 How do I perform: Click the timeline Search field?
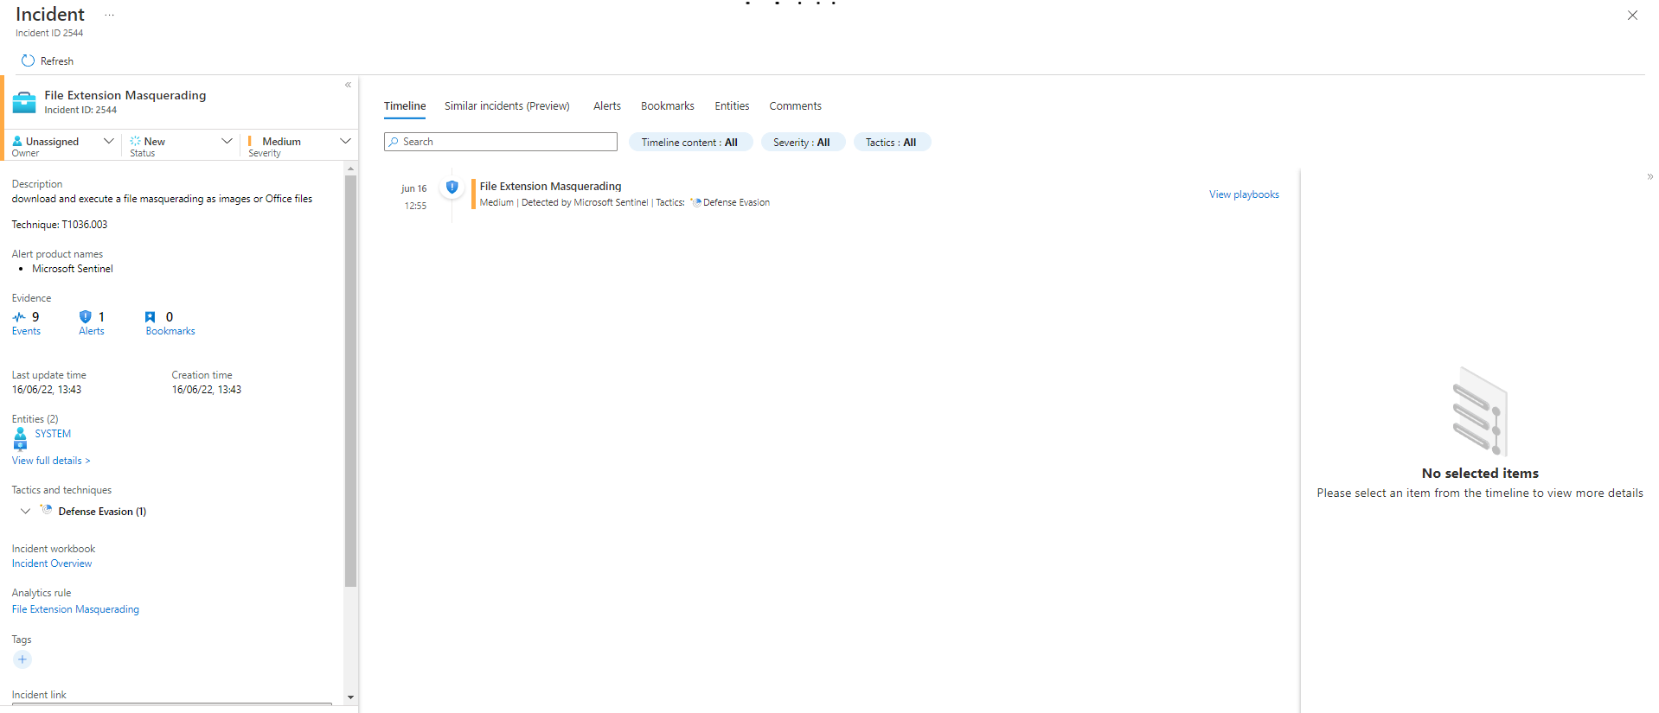point(502,142)
